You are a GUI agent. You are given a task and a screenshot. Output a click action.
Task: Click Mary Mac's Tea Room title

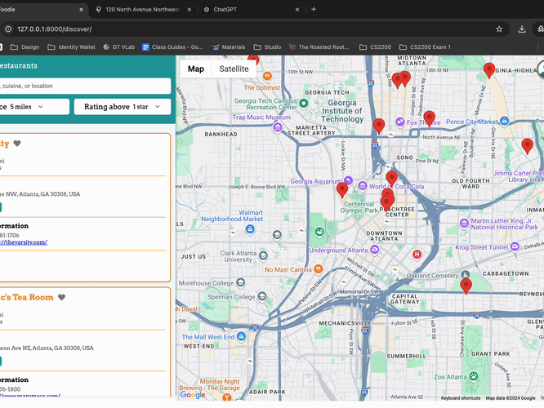(x=27, y=297)
